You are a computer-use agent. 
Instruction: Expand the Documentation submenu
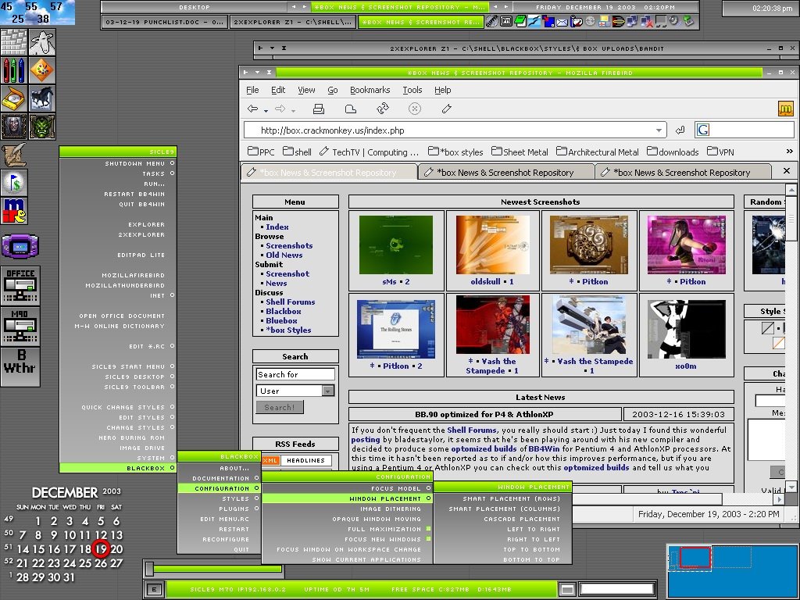click(x=219, y=478)
